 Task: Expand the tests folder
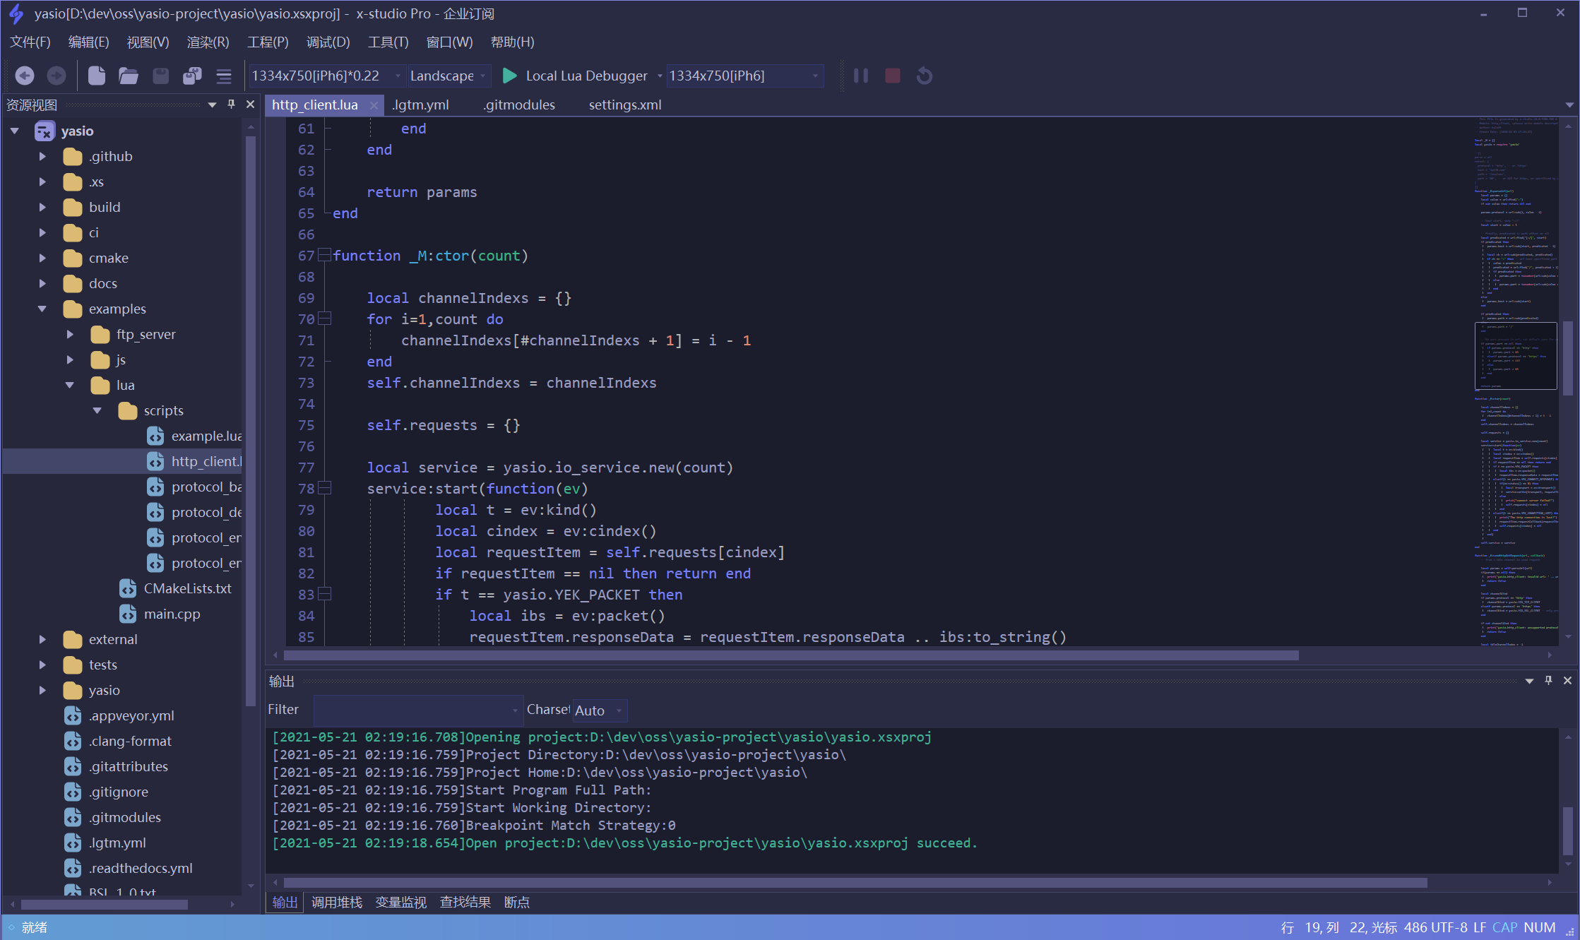[42, 665]
